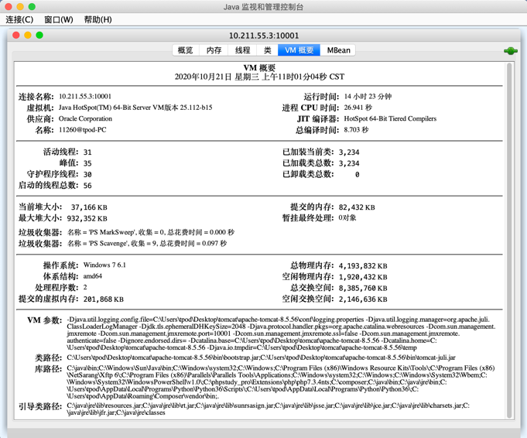This screenshot has width=527, height=438.
Task: Select the 类 tab
Action: pyautogui.click(x=267, y=50)
